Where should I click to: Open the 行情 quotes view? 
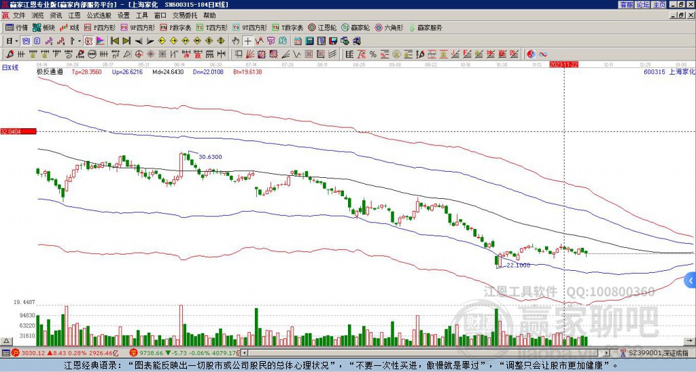tap(16, 27)
